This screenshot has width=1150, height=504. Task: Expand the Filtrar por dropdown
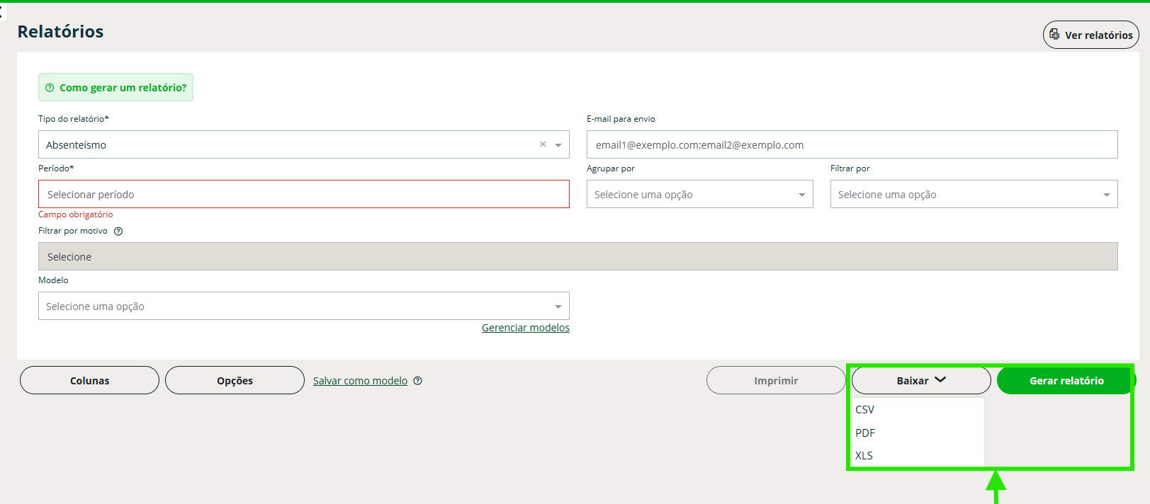(x=974, y=194)
